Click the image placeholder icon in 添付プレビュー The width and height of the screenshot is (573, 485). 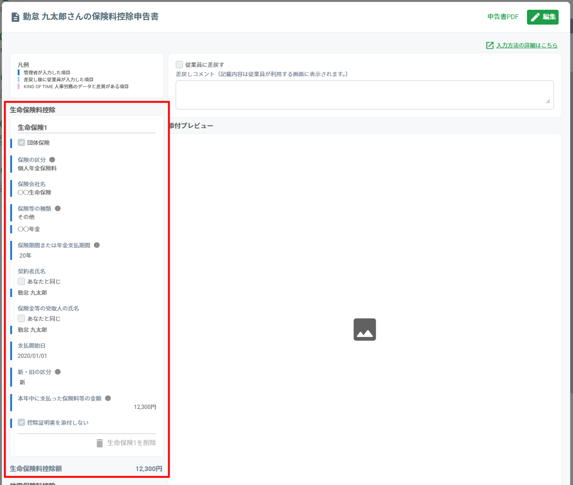365,330
